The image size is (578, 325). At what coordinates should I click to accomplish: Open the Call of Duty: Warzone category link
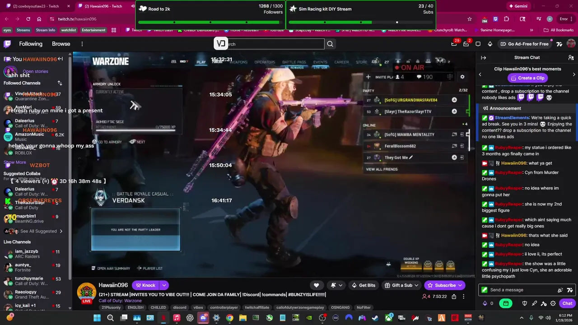(120, 301)
